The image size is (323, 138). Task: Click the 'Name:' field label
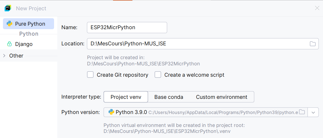[69, 28]
